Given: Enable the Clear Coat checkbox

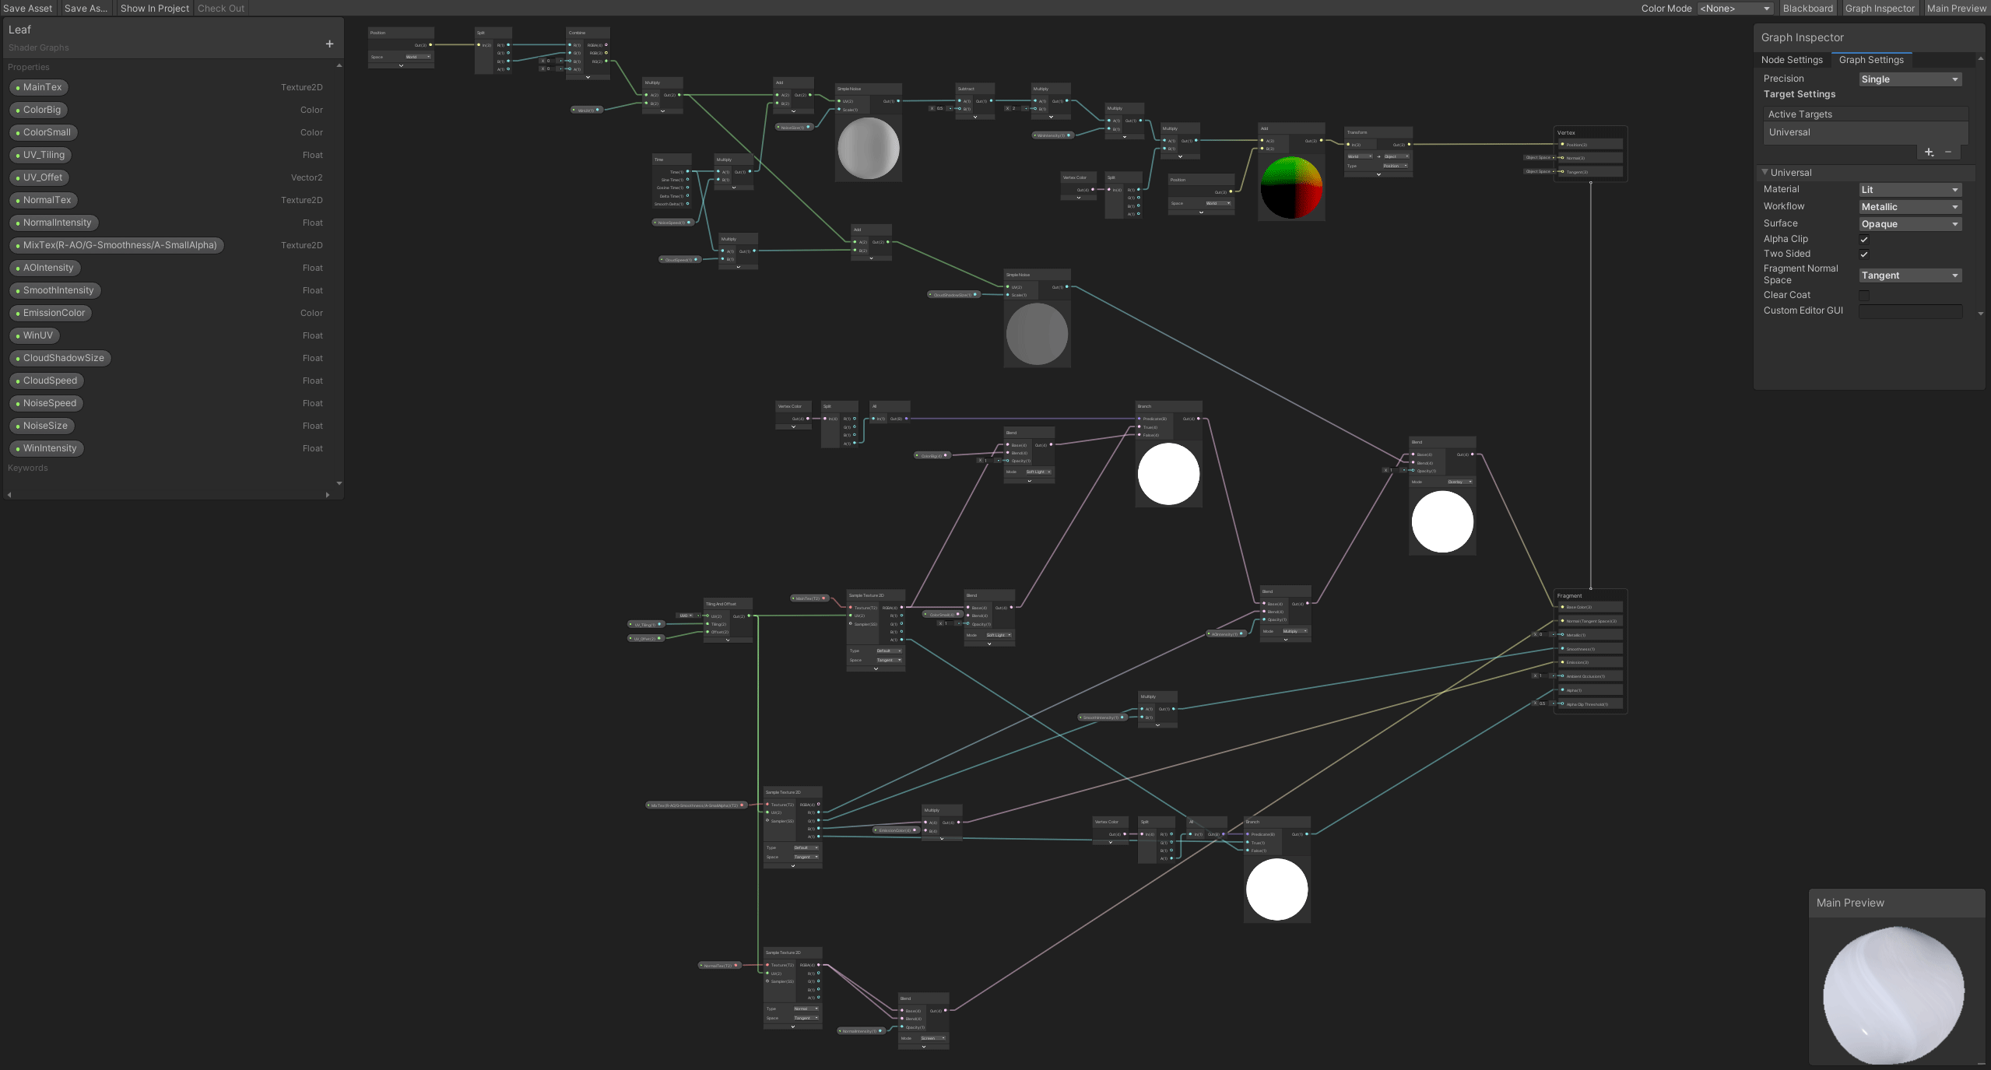Looking at the screenshot, I should [1864, 296].
